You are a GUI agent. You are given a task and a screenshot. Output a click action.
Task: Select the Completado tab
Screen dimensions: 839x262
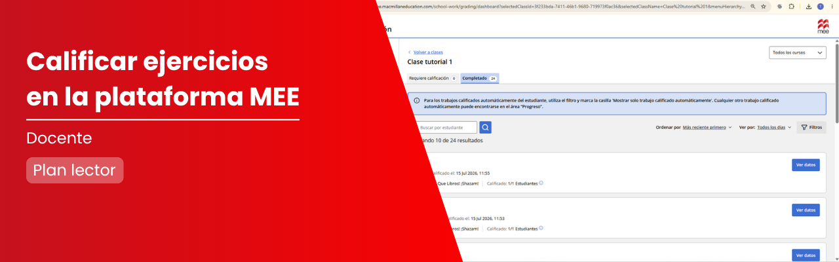pos(480,78)
